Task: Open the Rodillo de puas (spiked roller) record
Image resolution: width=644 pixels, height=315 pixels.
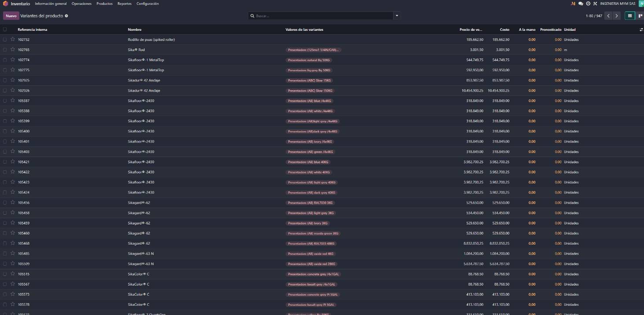Action: (151, 40)
